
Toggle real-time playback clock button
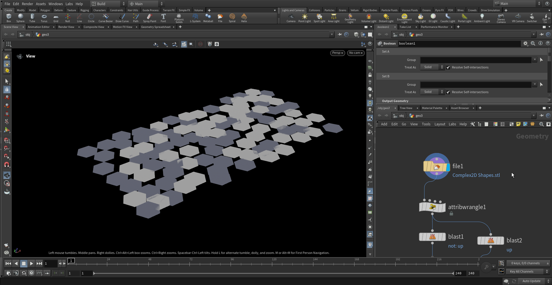32,273
